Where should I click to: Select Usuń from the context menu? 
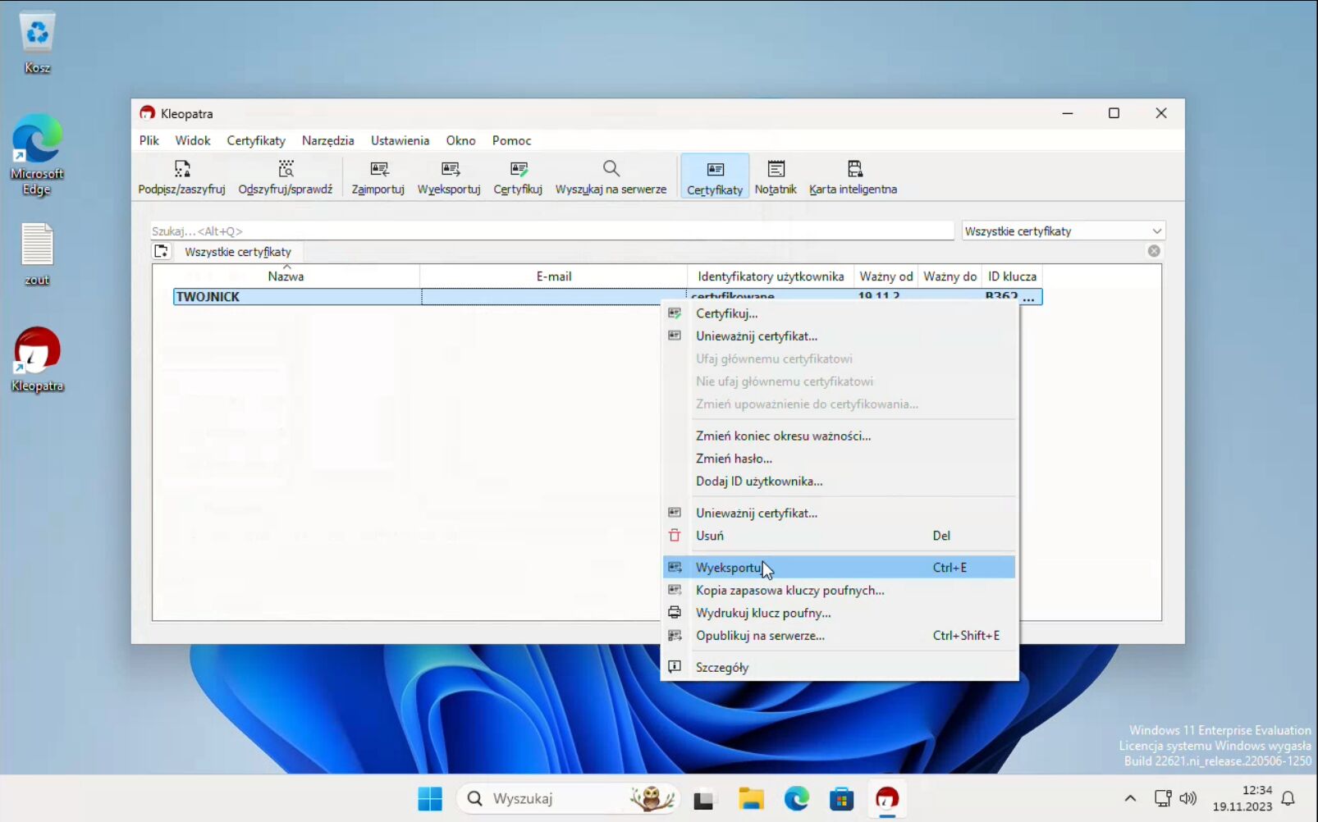point(710,536)
